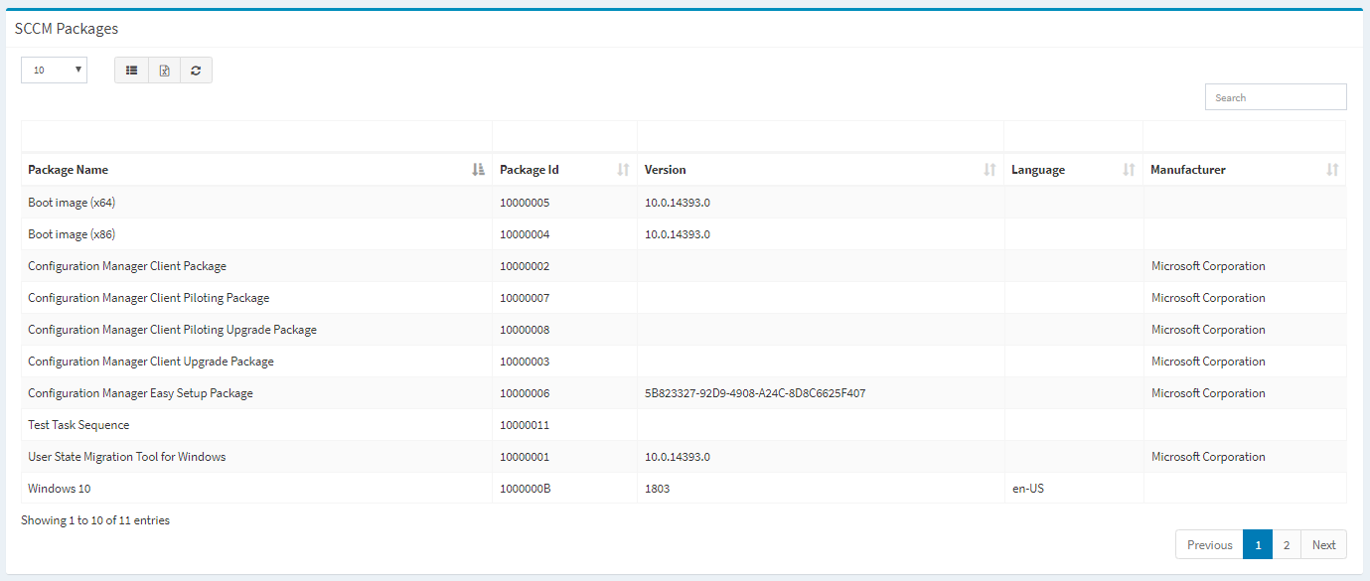Sort by Version sort arrows
The image size is (1370, 581).
point(989,170)
